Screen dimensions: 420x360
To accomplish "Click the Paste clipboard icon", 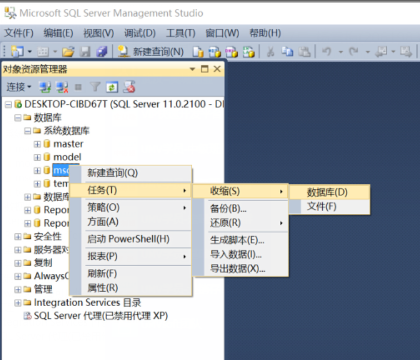I will 304,52.
